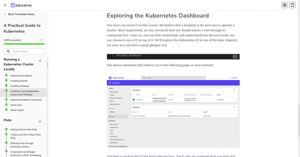Open A Quick and Dirty Way lesson

point(26,136)
